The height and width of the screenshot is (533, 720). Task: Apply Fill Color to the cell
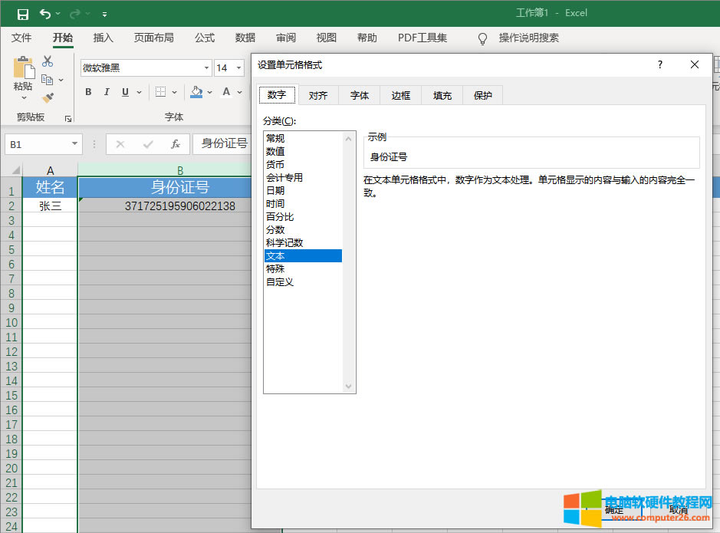tap(196, 91)
